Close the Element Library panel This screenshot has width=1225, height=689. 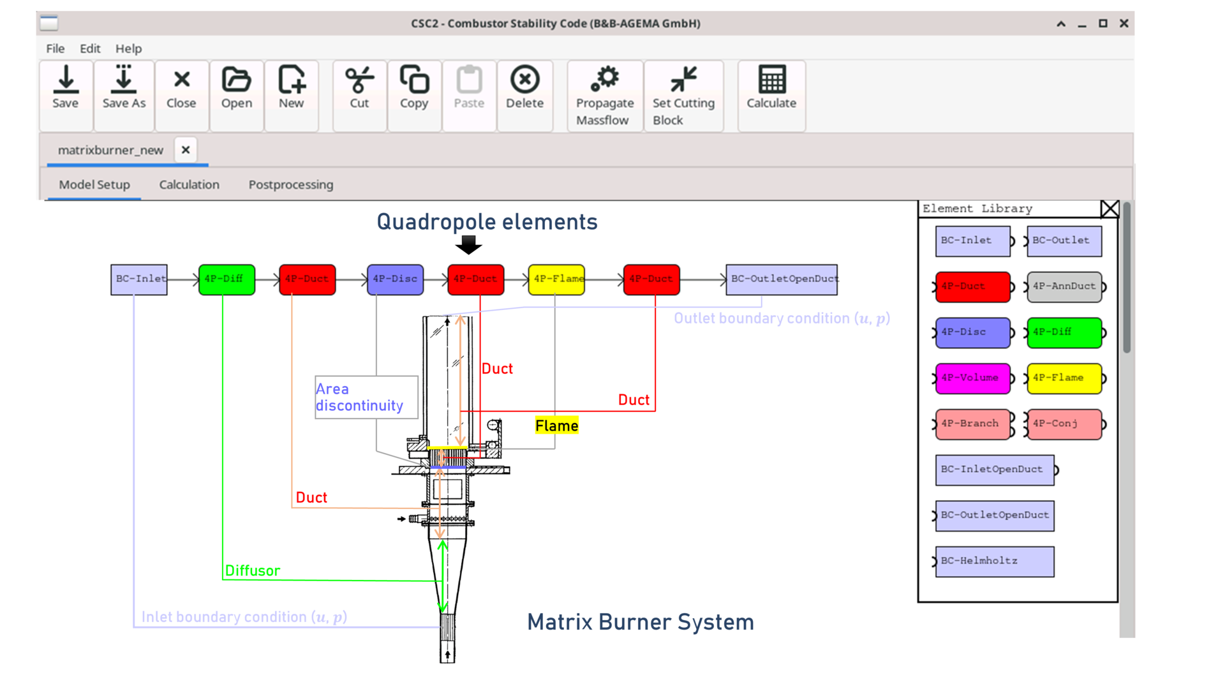(1110, 209)
